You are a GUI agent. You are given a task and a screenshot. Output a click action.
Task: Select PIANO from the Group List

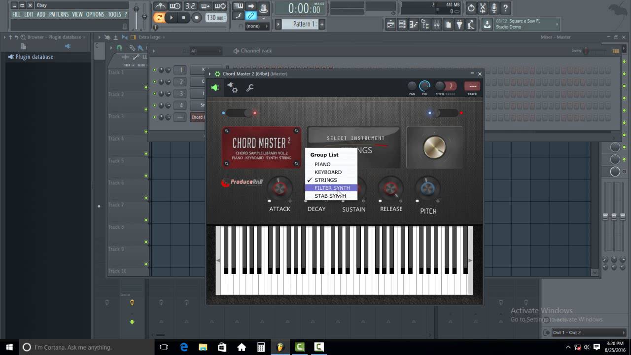[331, 164]
